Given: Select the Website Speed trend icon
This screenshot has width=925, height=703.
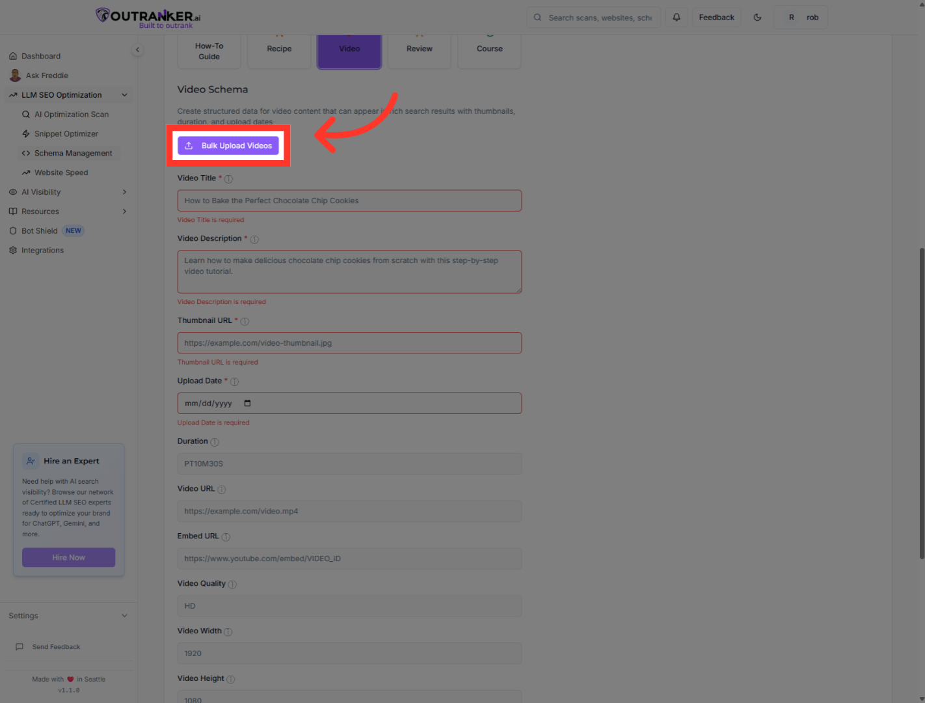Looking at the screenshot, I should [26, 172].
